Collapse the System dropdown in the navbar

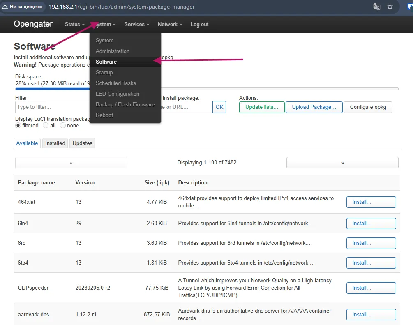(104, 25)
